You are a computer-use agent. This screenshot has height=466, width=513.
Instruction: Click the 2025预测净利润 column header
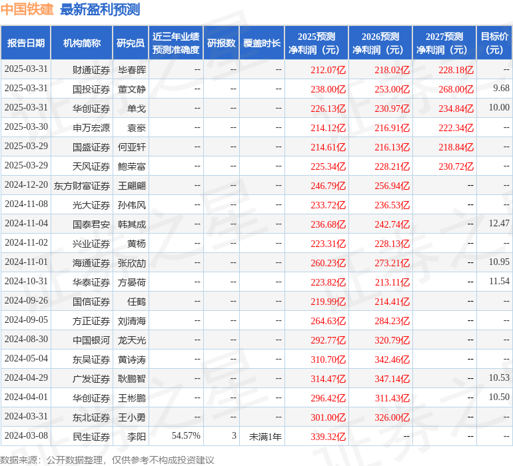[x=316, y=43]
